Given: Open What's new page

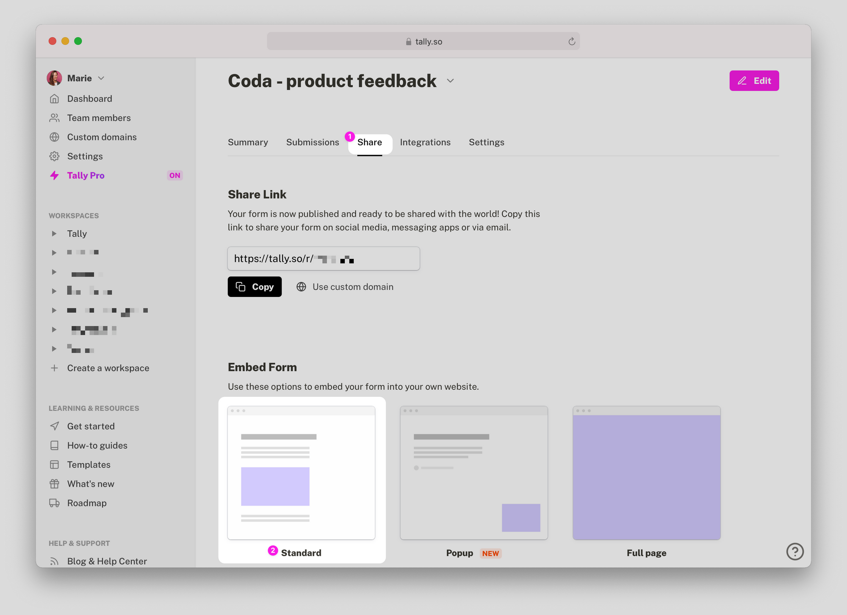Looking at the screenshot, I should pyautogui.click(x=91, y=484).
